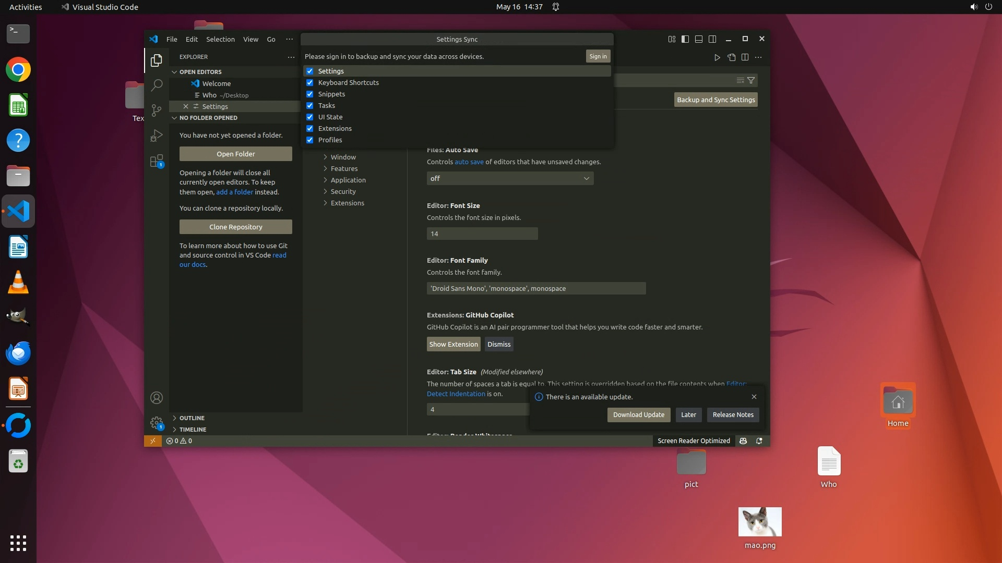Expand the OUTLINE section
1002x563 pixels.
(x=192, y=418)
